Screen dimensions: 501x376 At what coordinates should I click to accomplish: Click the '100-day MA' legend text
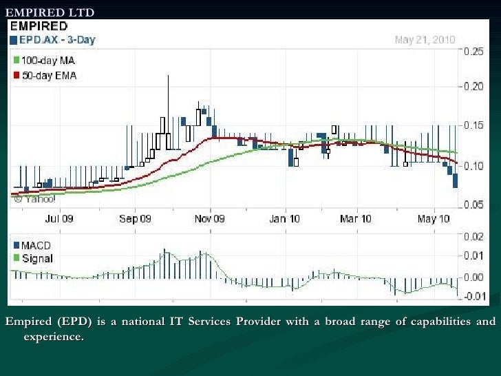click(x=48, y=61)
